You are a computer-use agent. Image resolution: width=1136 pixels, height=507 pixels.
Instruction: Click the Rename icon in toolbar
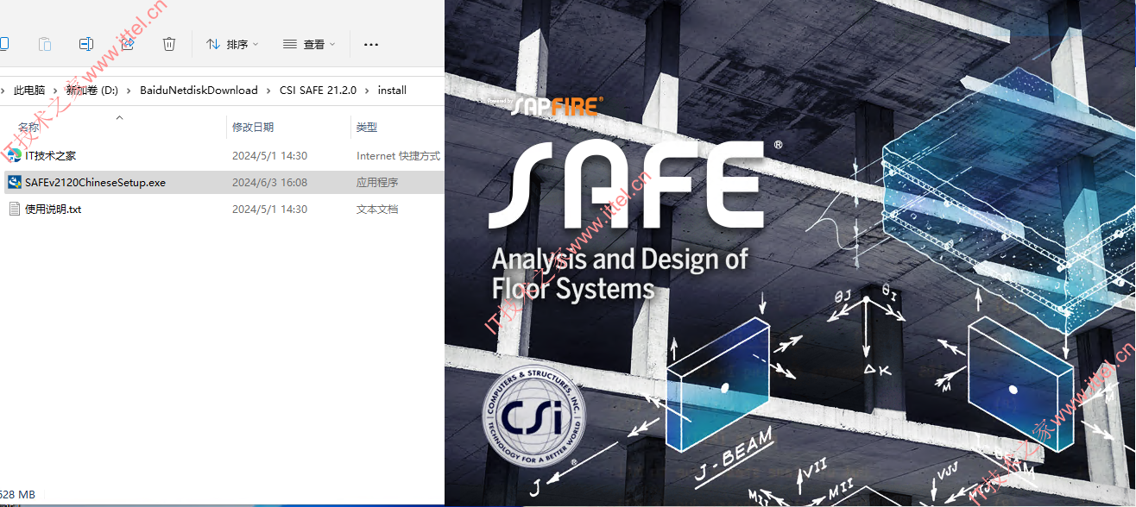click(86, 44)
